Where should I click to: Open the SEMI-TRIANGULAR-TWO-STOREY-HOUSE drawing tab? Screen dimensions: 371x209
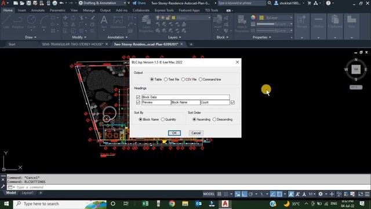[x=72, y=44]
